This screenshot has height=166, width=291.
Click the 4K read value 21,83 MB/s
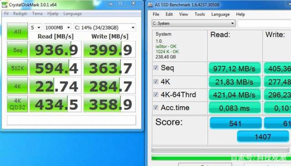point(235,82)
